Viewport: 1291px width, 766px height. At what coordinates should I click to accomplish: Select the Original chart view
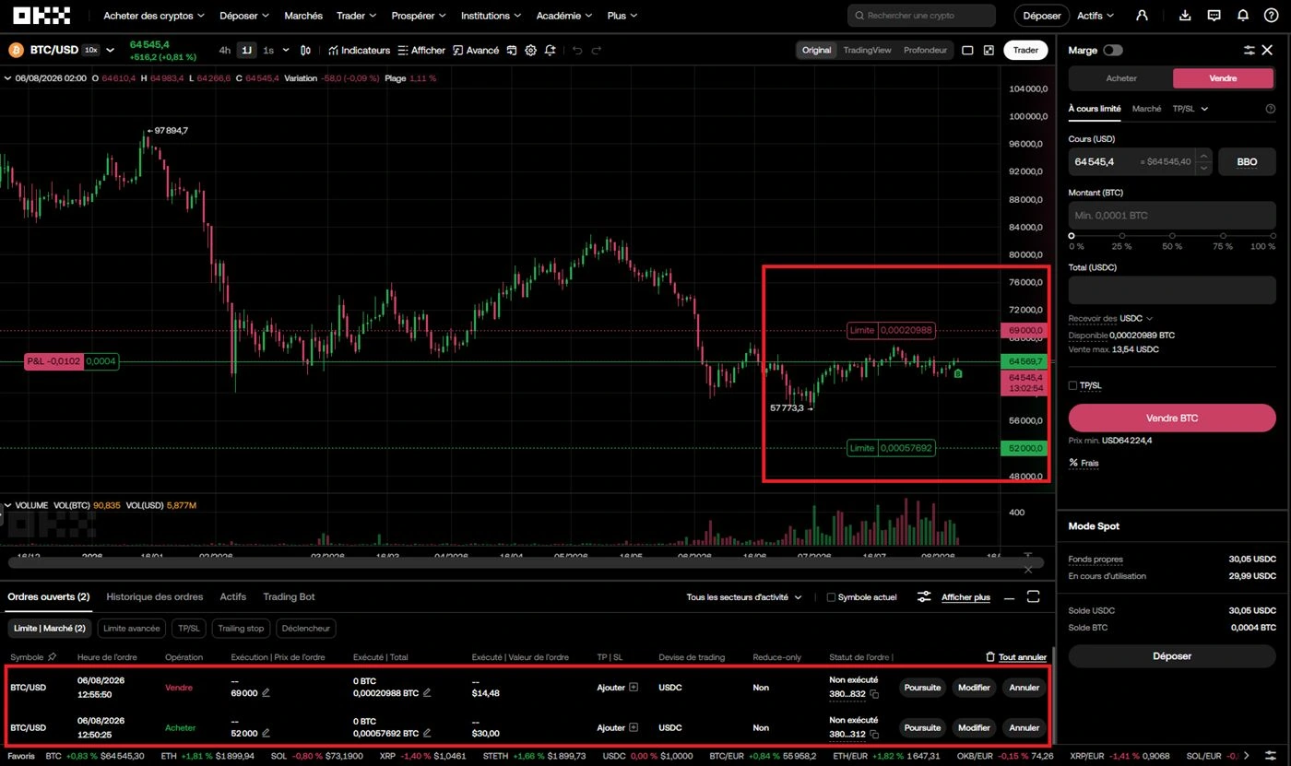coord(816,51)
